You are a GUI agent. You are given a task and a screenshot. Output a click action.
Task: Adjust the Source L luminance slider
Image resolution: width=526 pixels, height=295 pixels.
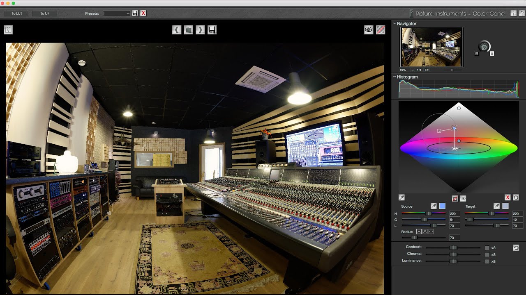click(x=423, y=226)
